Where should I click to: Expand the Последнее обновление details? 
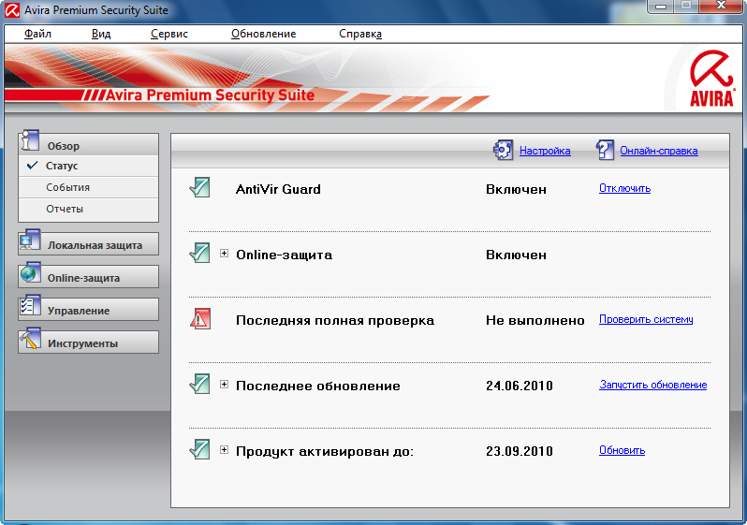click(x=224, y=385)
